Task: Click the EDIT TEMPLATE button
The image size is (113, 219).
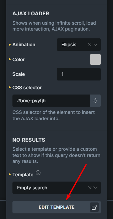Action: (x=57, y=207)
